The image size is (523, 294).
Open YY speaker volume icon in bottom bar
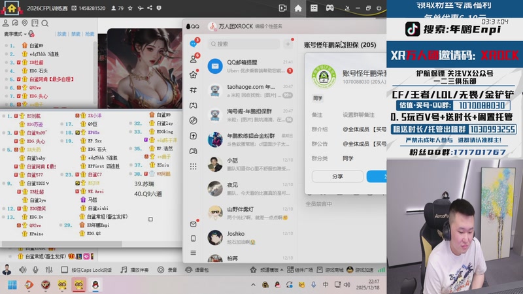[22, 270]
